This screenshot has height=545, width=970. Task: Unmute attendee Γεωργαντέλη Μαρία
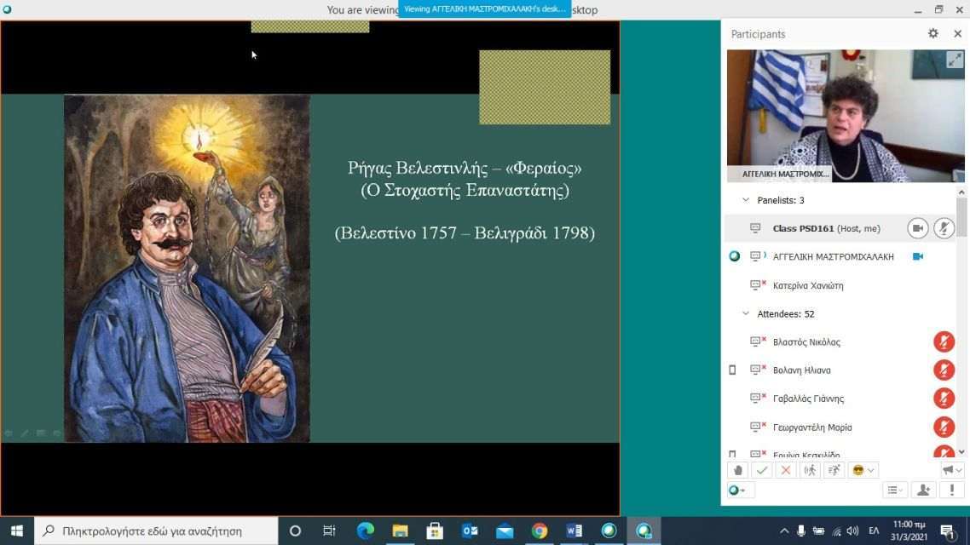944,427
